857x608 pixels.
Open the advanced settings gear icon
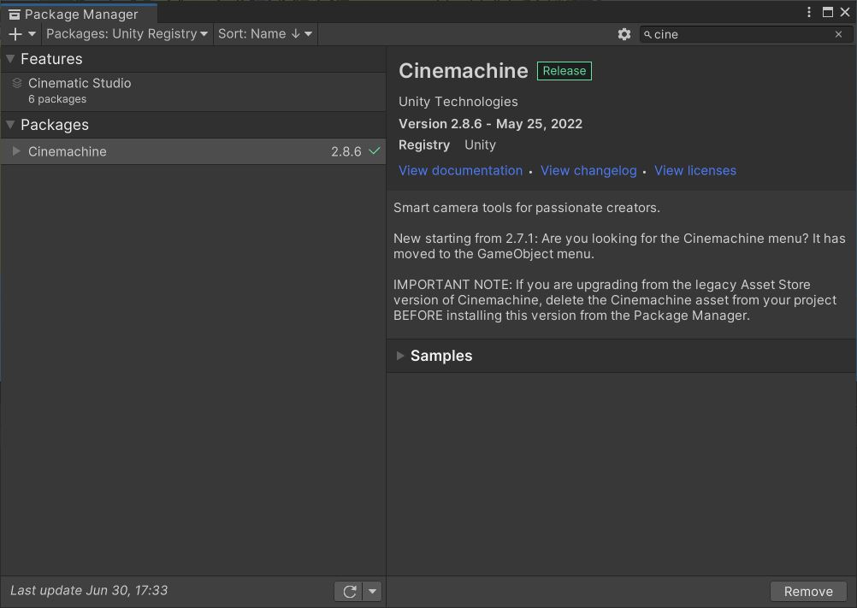point(624,34)
